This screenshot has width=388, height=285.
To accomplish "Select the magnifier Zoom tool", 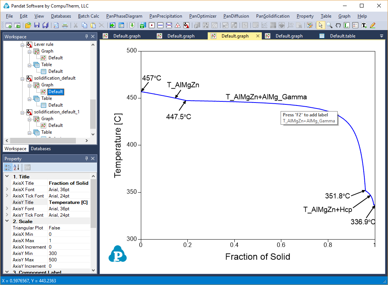I will point(329,25).
